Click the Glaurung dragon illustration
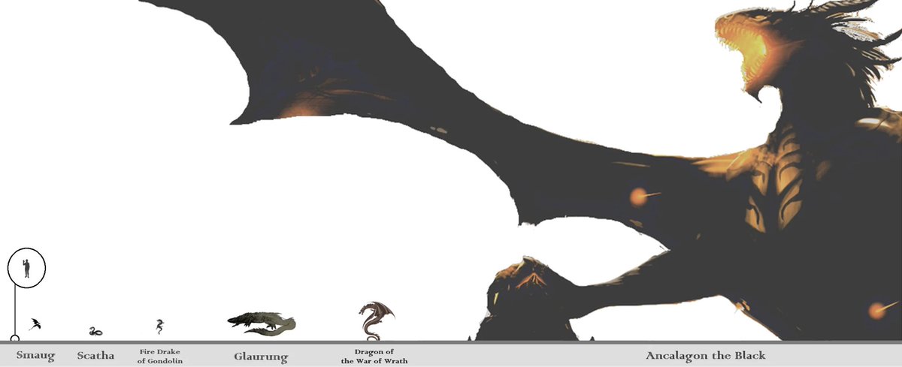The height and width of the screenshot is (367, 902). [262, 323]
